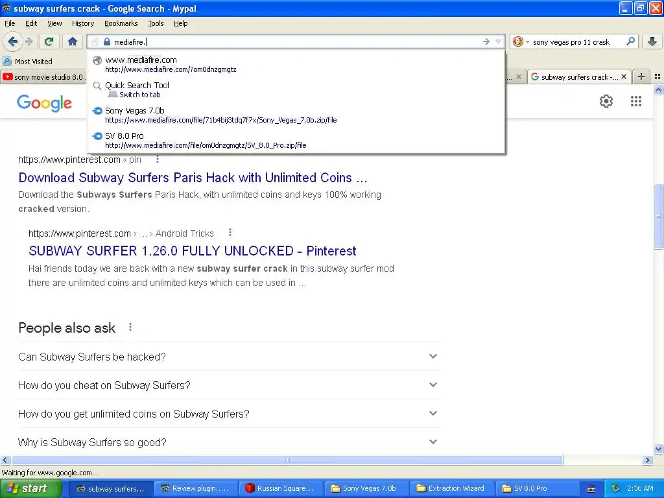Go back with the Back arrow button
Viewport: 664px width, 498px height.
point(13,41)
